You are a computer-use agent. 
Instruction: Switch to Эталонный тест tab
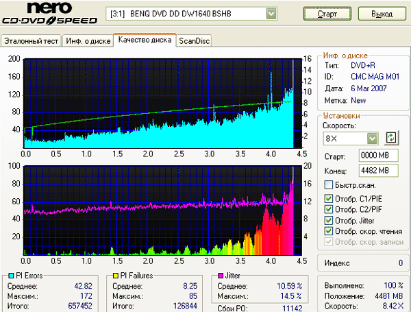31,41
